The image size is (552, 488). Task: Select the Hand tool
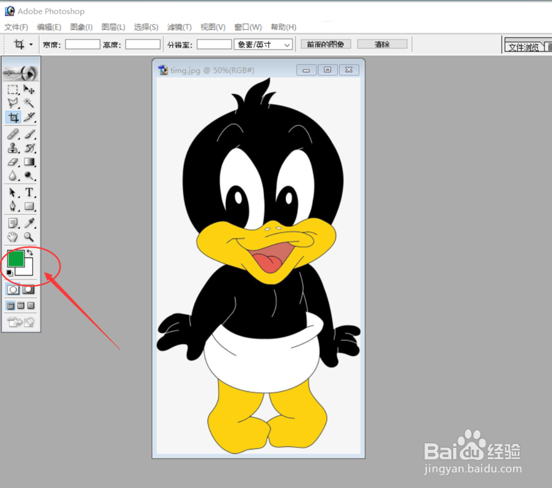[x=13, y=237]
